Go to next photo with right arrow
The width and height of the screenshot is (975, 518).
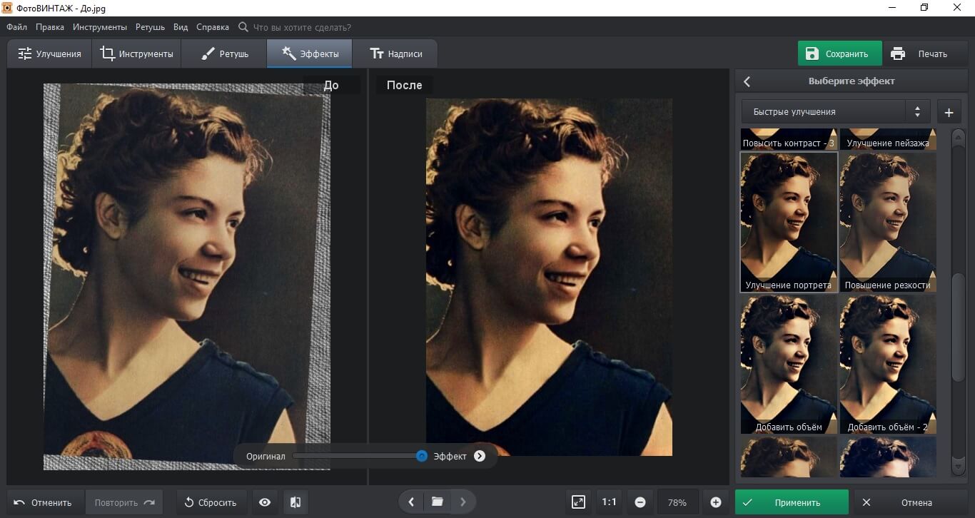click(463, 502)
